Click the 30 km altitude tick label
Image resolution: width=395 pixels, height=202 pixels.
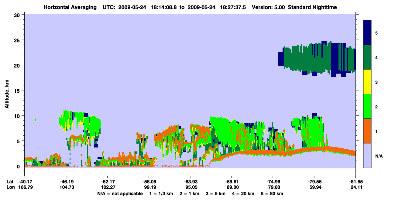(x=17, y=15)
